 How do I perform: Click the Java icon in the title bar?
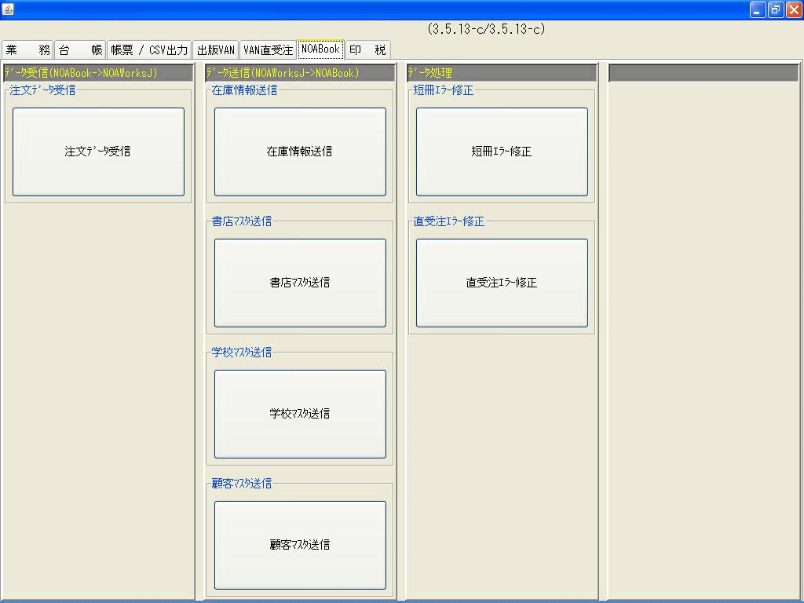pos(8,8)
